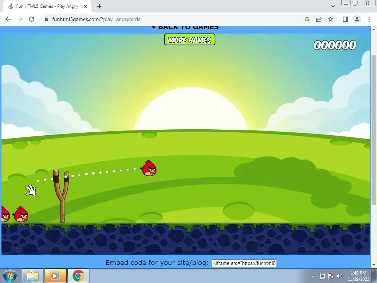
Task: Click the scrollbar down arrow
Action: 373,265
